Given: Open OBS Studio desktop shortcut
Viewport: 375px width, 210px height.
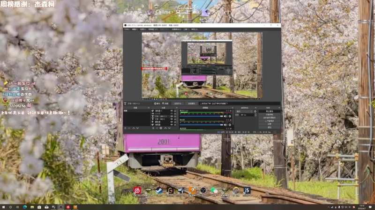Looking at the screenshot, I should 203,190.
